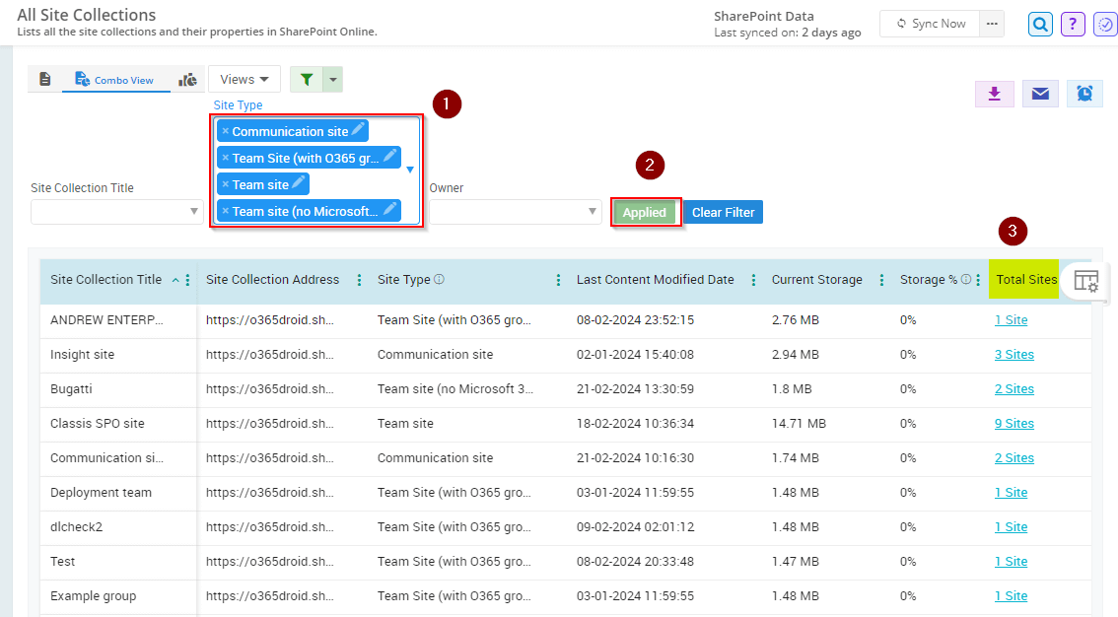The width and height of the screenshot is (1118, 617).
Task: Open the 9 Sites link for Classis SPO site
Action: coord(1013,423)
